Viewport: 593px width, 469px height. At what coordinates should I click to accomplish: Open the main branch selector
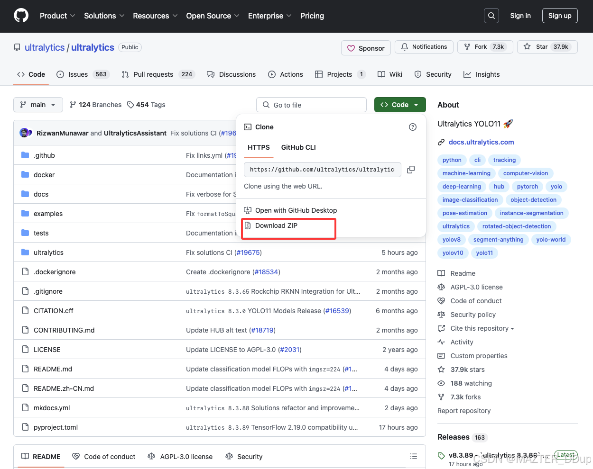click(x=38, y=105)
